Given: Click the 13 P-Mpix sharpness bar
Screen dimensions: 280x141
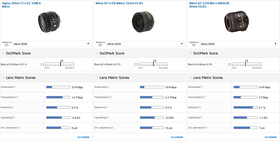Looking at the screenshot, I should click(58, 87).
